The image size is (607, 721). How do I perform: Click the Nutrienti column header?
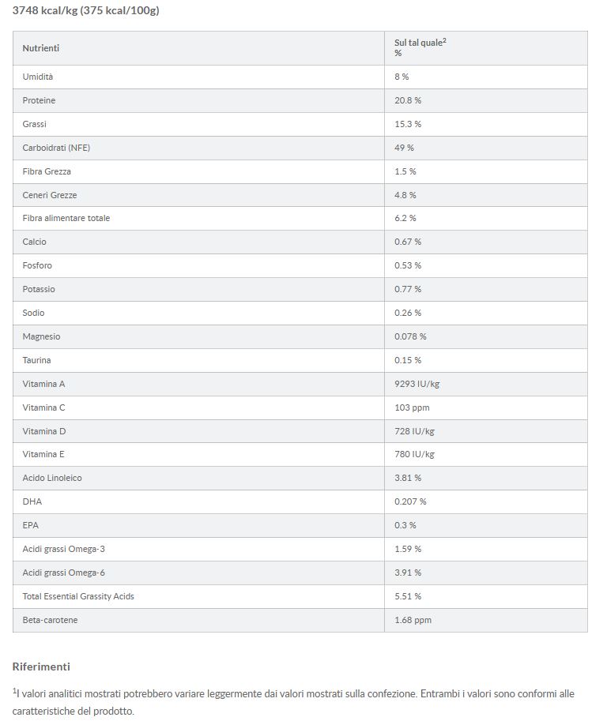coord(41,48)
